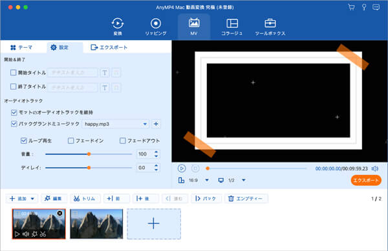Click the key register icon
Viewport: 388px width, 251px height.
click(x=364, y=7)
